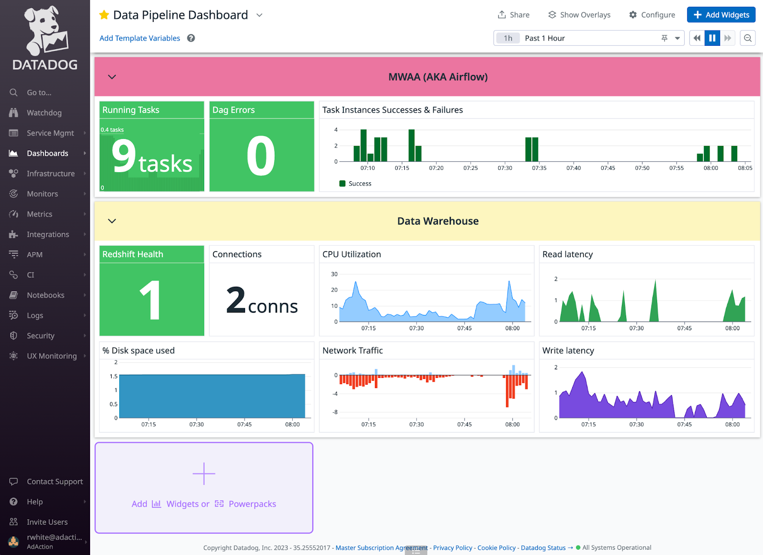Toggle the Success legend entry
Screen dimensions: 763x555
click(355, 184)
